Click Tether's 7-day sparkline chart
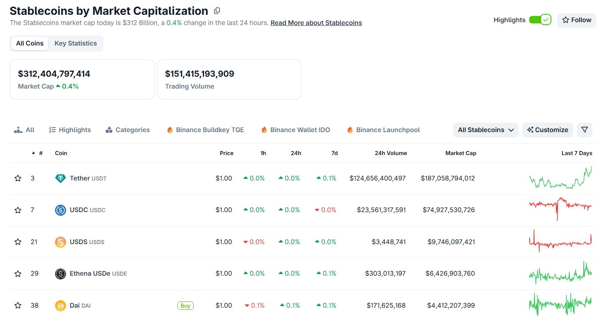Screen dimensions: 615x320 pos(560,178)
